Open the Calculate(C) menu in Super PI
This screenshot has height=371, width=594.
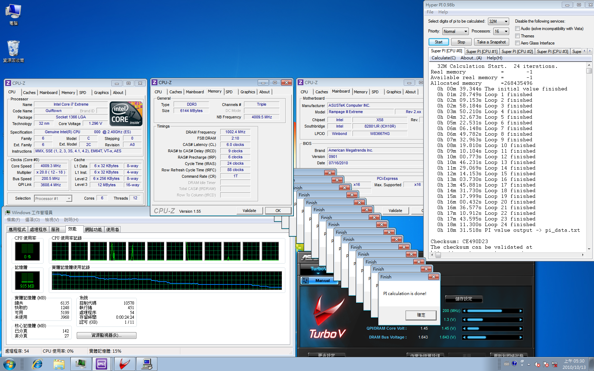(x=443, y=58)
